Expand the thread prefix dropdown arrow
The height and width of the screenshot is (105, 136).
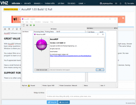point(19,9)
